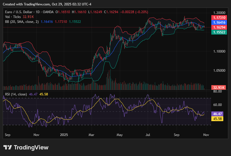Click the TradingView logo icon
The image size is (231, 156).
click(x=8, y=147)
